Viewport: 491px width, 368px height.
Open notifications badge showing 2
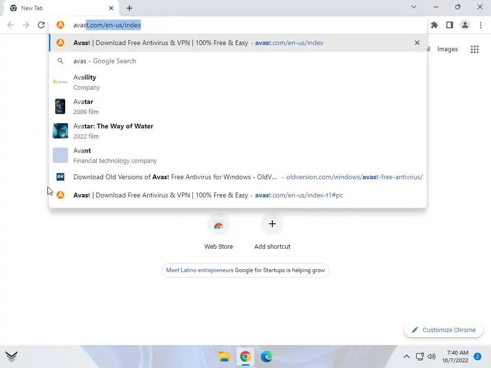point(477,356)
